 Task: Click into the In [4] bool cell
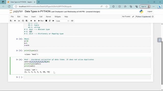[x=87, y=42]
